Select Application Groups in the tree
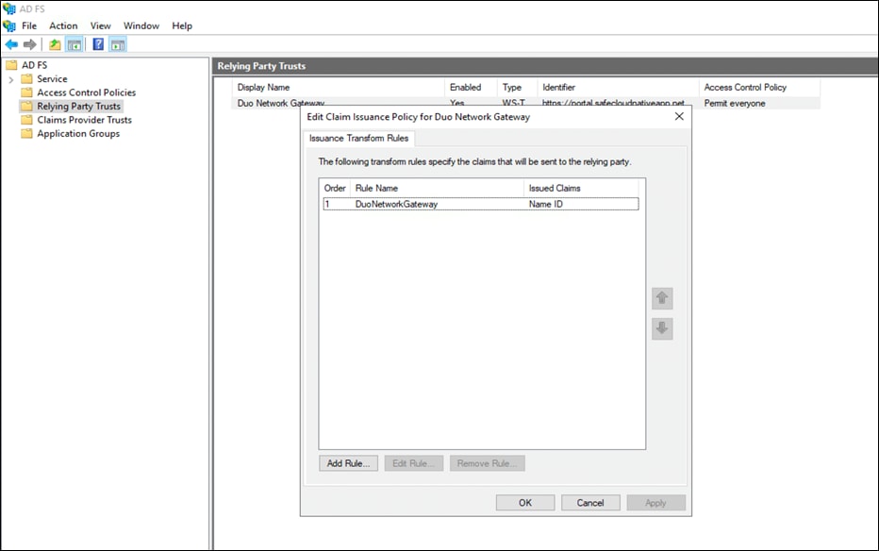The height and width of the screenshot is (551, 879). (78, 133)
